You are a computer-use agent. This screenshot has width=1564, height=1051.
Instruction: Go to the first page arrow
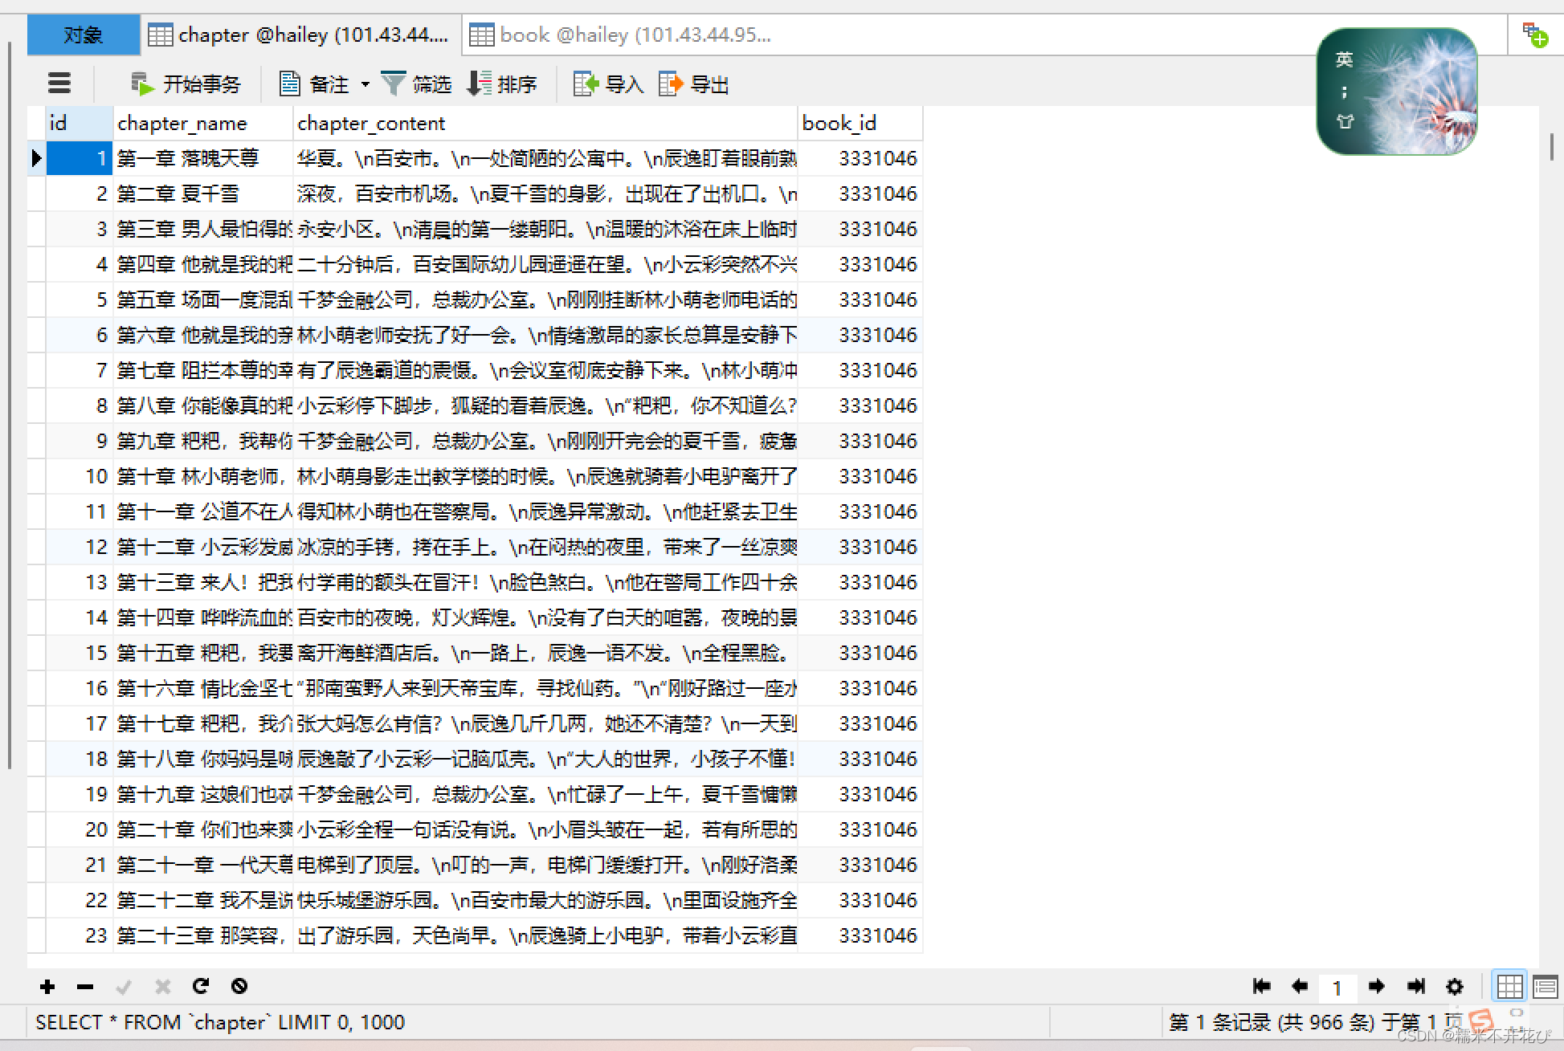tap(1261, 986)
